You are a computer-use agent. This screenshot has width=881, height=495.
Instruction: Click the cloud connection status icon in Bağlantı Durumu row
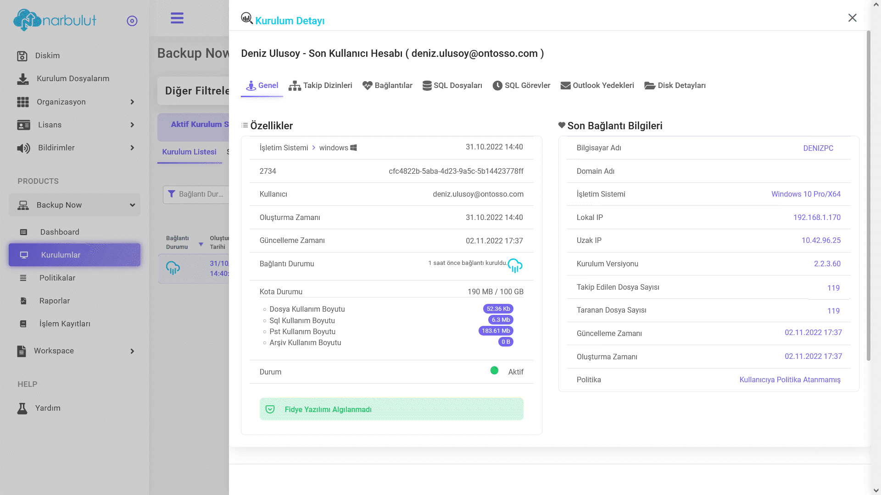tap(515, 265)
